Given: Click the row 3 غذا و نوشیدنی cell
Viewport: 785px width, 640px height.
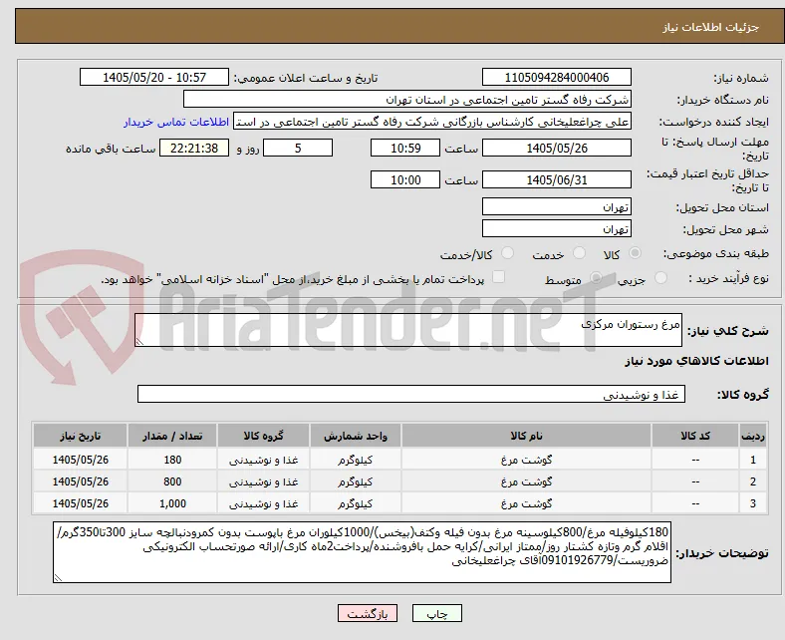Looking at the screenshot, I should click(x=263, y=503).
